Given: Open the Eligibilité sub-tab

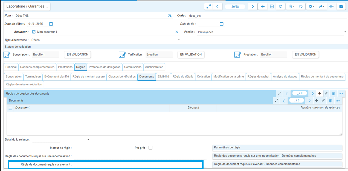Looking at the screenshot, I should 163,77.
